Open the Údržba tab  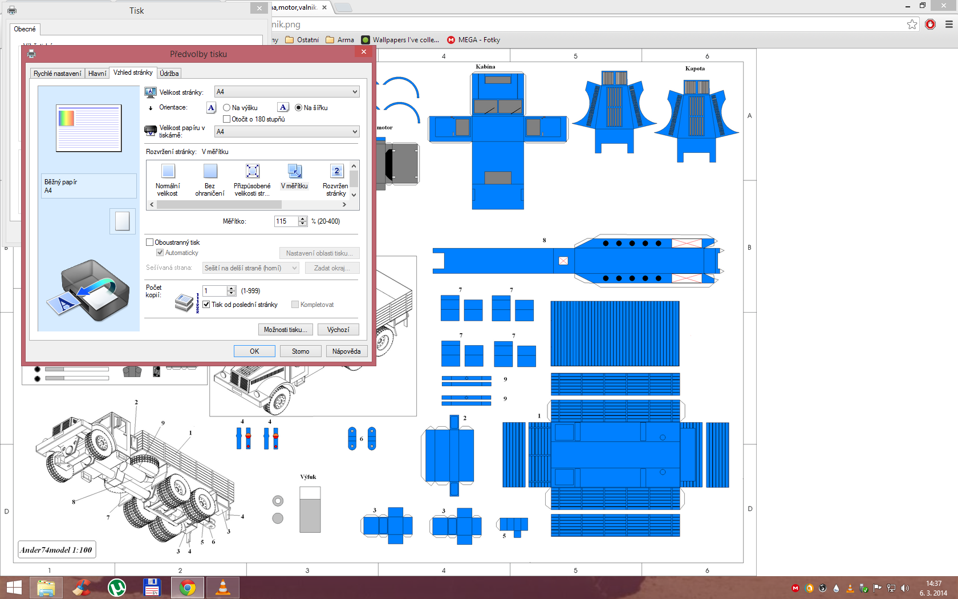[x=169, y=74]
